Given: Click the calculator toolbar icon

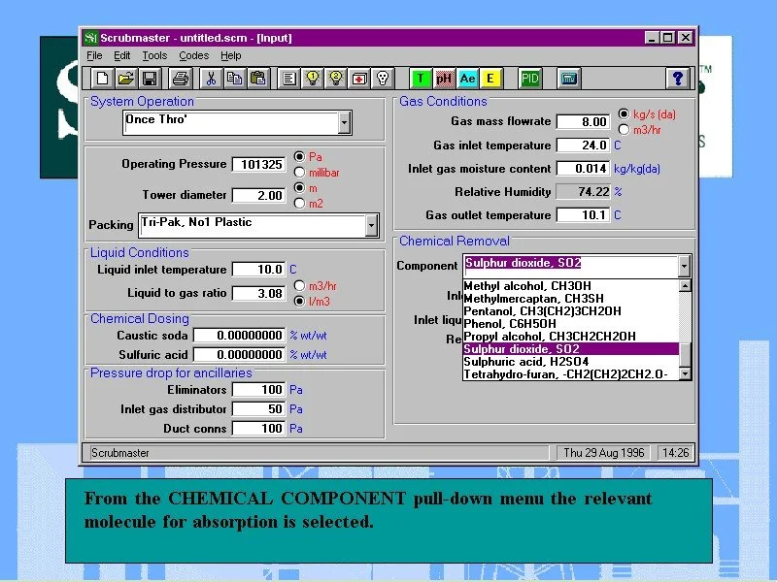Looking at the screenshot, I should [x=568, y=79].
